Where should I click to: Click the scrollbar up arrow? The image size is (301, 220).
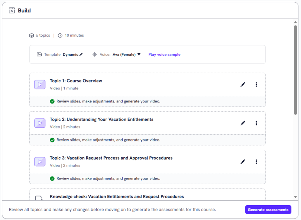(x=295, y=22)
